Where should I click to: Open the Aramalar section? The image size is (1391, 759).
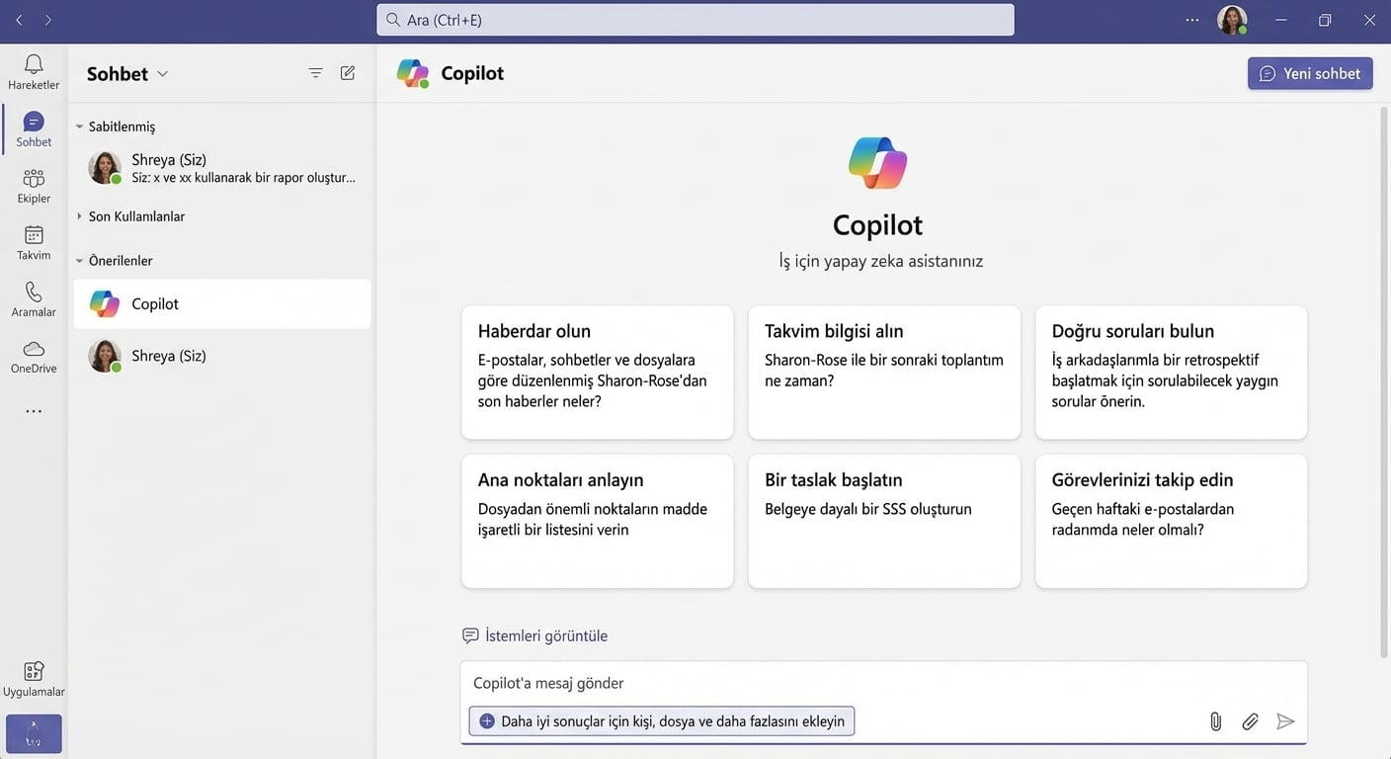33,297
